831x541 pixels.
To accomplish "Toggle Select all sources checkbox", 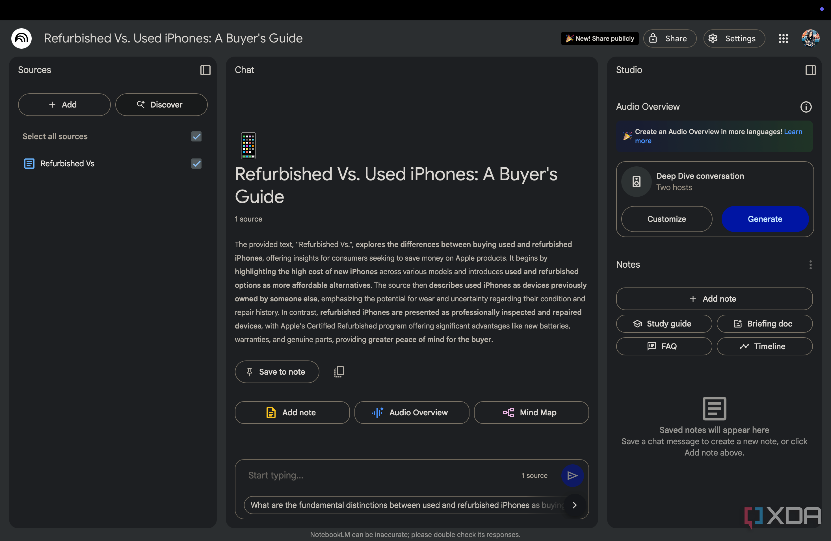I will tap(196, 136).
